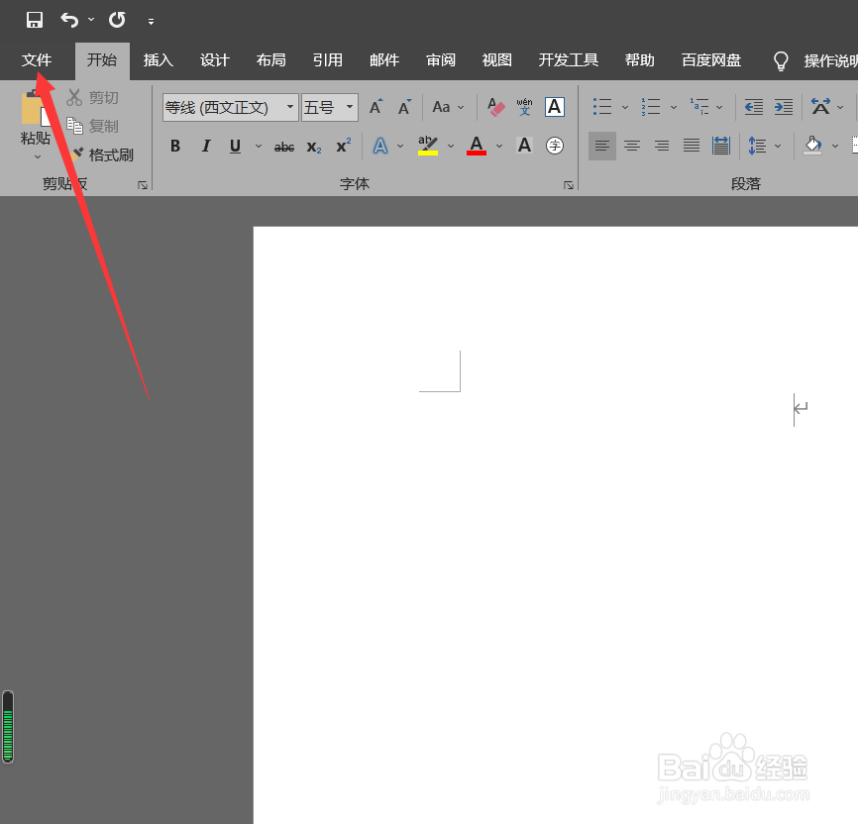858x824 pixels.
Task: Open font color dropdown arrow
Action: [x=499, y=147]
